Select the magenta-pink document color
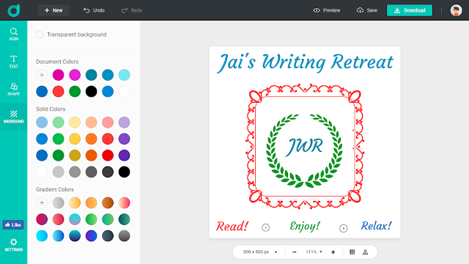This screenshot has height=264, width=469. (x=59, y=75)
